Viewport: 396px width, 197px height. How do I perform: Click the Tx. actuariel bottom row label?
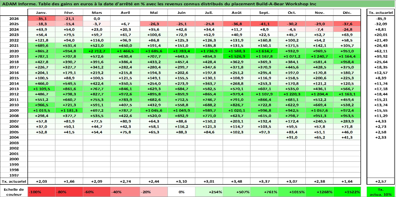[14, 181]
